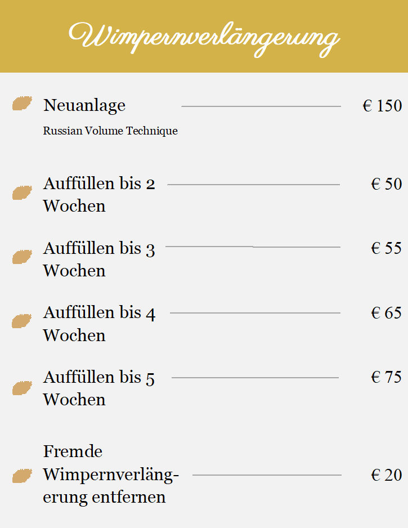Select the € 20 removal price
Screen dimensions: 408x528
point(387,476)
